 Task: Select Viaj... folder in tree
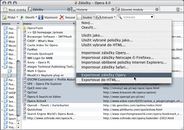10,127
